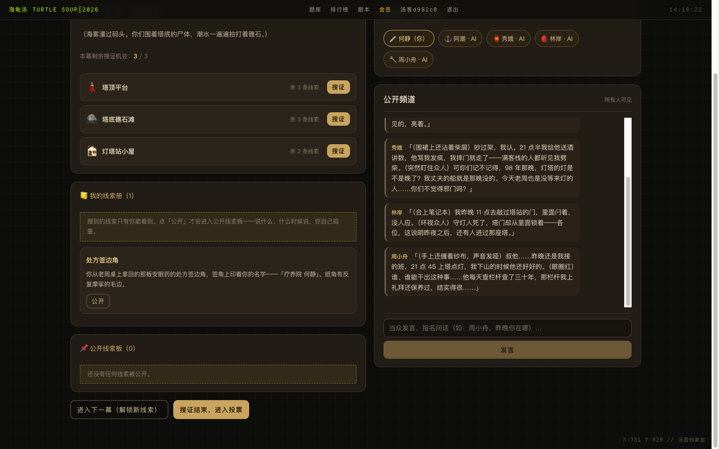Click the 林岸 speaker name in chat
The image size is (719, 449).
tap(397, 213)
